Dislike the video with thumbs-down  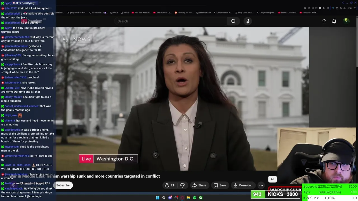(182, 185)
